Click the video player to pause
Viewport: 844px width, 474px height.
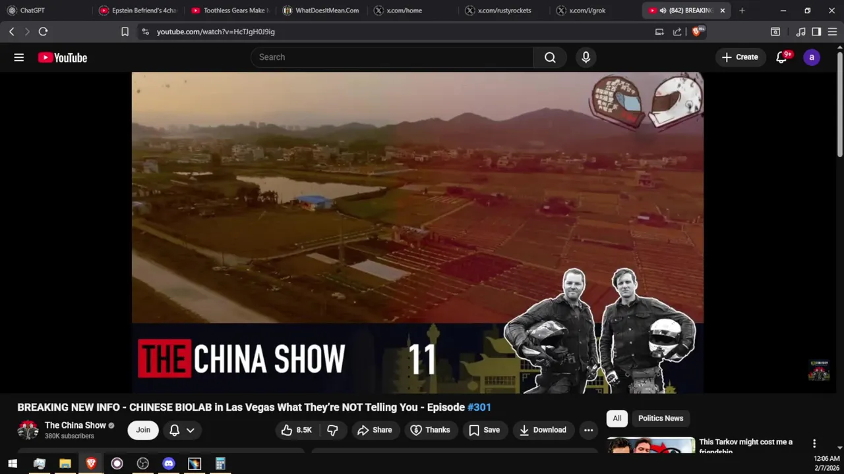pos(417,232)
